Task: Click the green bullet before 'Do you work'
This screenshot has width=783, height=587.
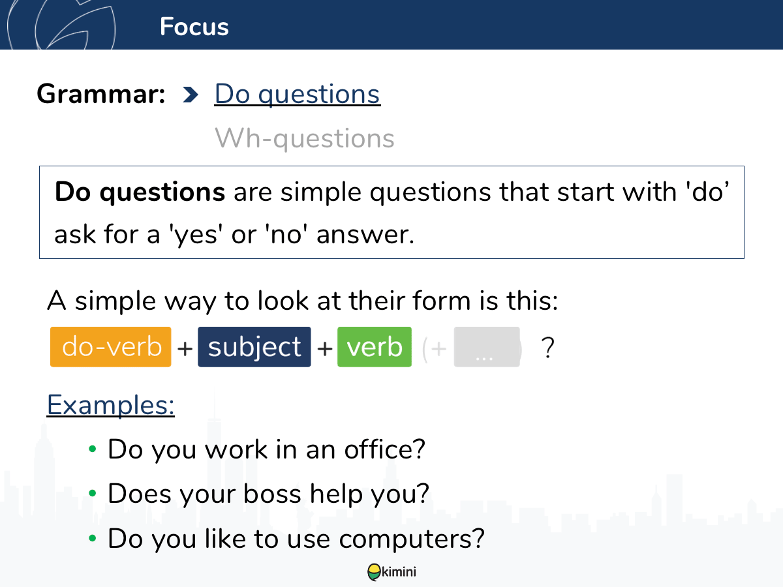Action: pyautogui.click(x=93, y=449)
